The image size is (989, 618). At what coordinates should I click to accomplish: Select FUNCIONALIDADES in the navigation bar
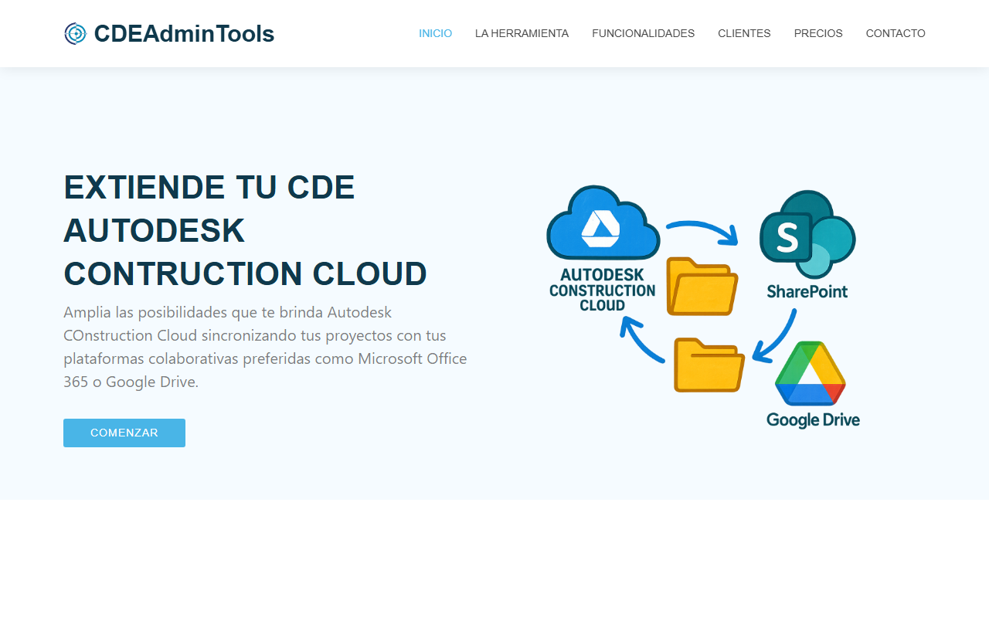click(x=643, y=33)
